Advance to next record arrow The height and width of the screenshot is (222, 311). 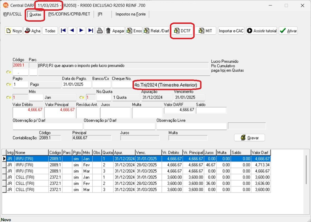(x=81, y=30)
